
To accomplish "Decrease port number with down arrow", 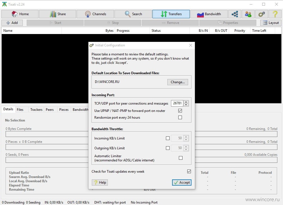I will [x=186, y=105].
